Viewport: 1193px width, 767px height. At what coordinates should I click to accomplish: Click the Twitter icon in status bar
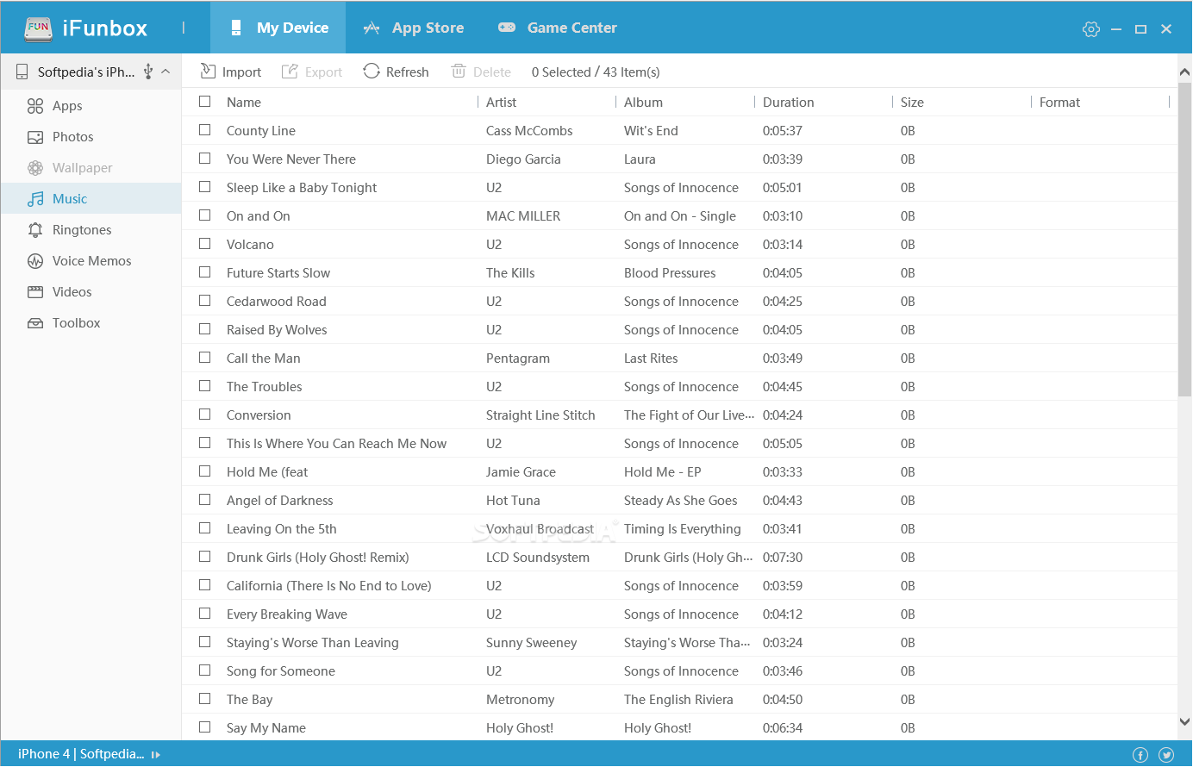(x=1166, y=755)
